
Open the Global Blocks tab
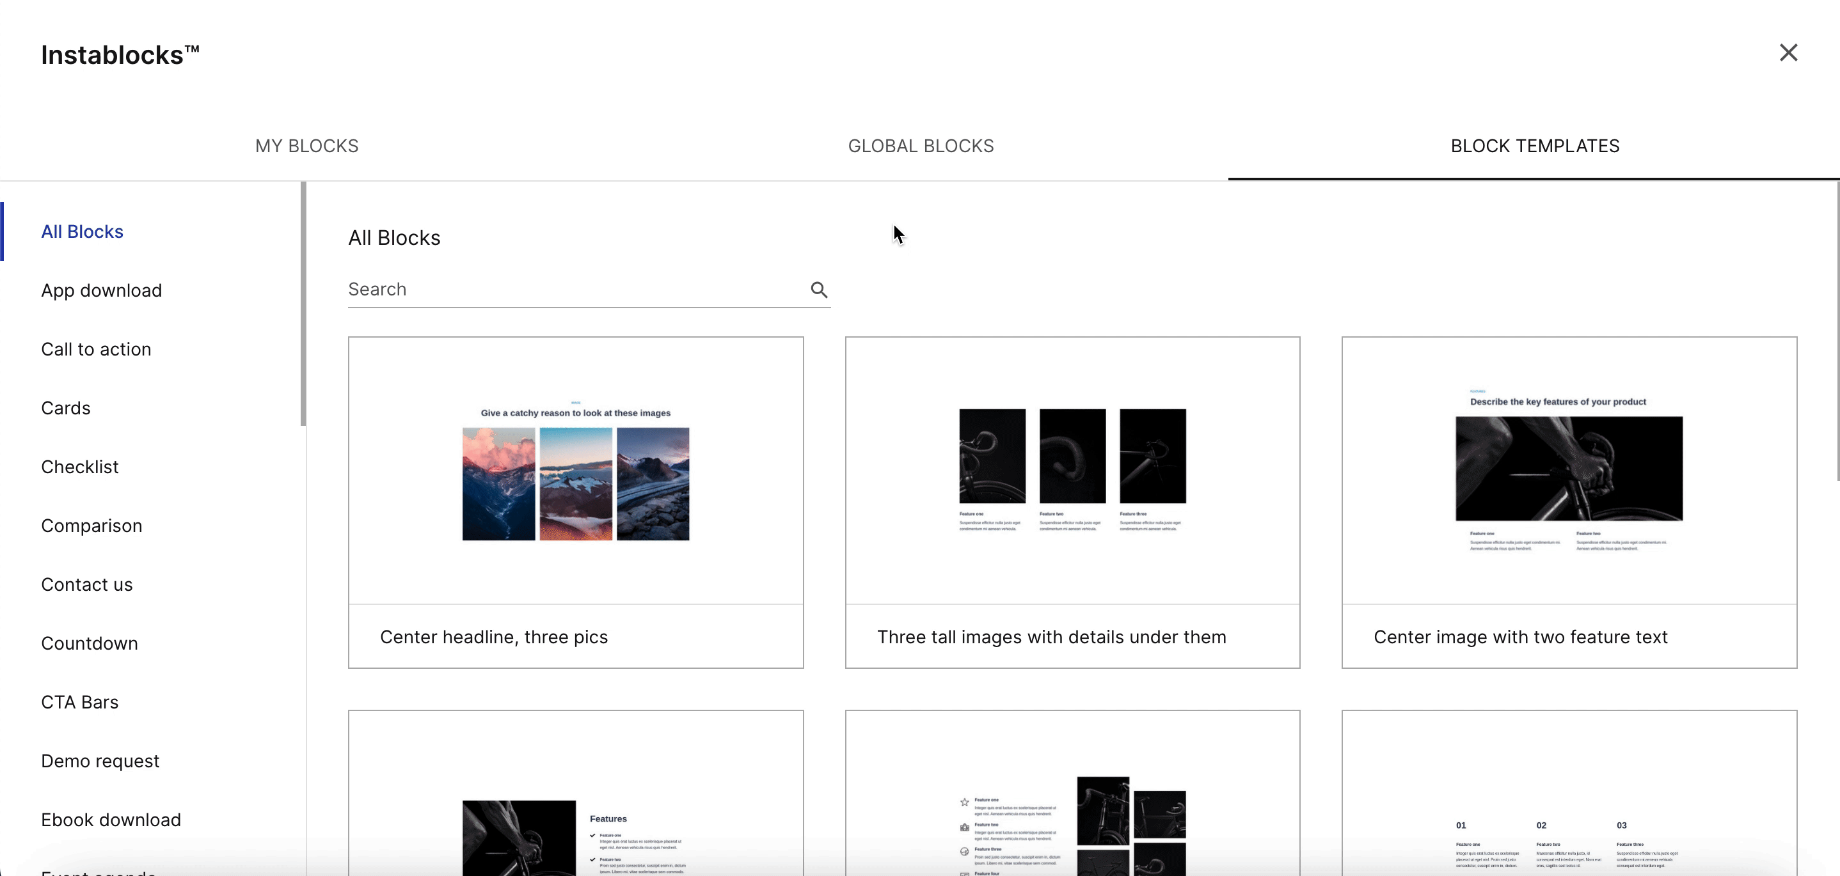point(921,146)
